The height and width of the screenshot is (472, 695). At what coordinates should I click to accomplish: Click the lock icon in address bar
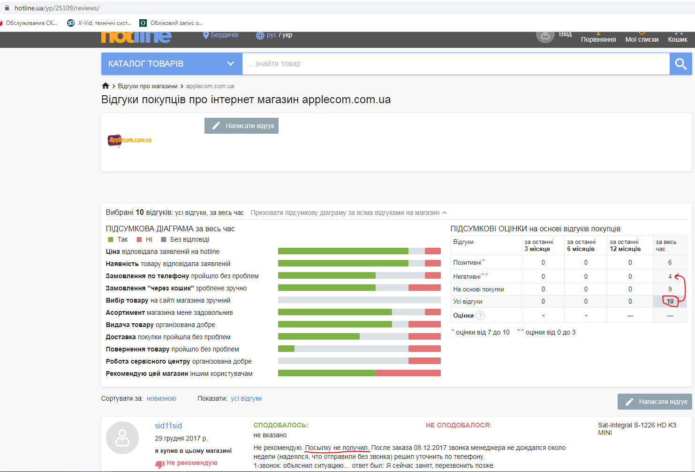pos(7,8)
